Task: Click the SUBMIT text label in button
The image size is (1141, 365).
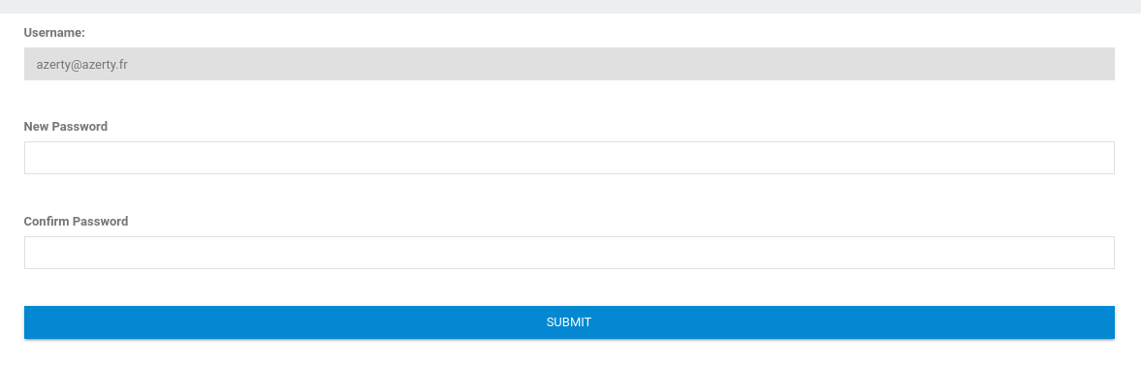Action: tap(569, 322)
